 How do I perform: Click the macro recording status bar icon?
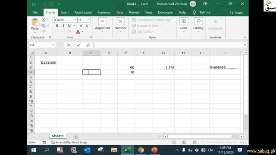[44, 143]
